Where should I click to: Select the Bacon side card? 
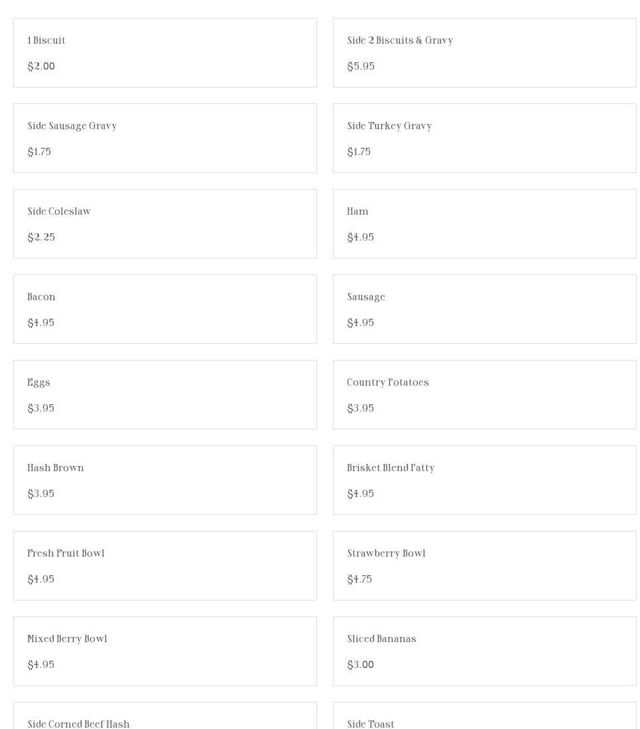point(164,309)
